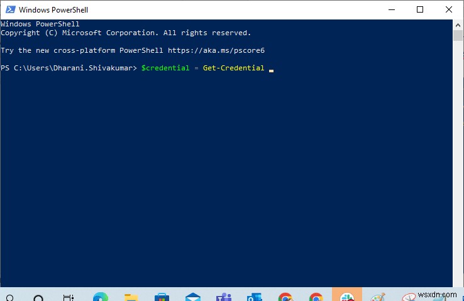Open Microsoft Edge from the taskbar
Image resolution: width=464 pixels, height=301 pixels.
tap(101, 297)
